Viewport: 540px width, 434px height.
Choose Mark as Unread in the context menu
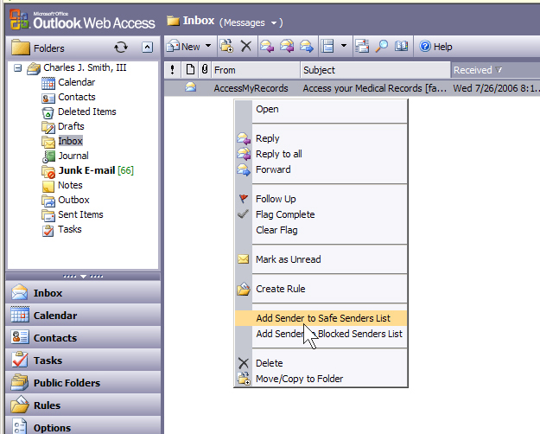[x=321, y=259]
